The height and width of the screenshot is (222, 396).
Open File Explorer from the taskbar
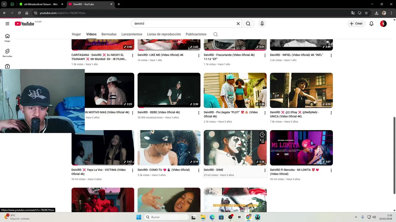203,217
